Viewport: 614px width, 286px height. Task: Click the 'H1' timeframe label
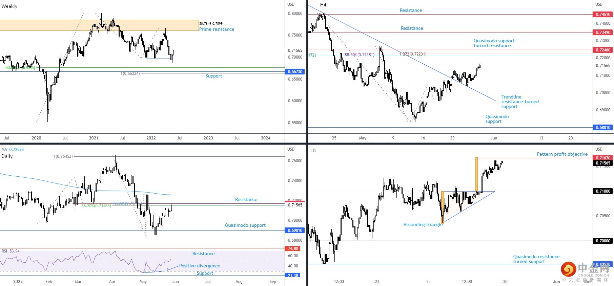point(313,150)
